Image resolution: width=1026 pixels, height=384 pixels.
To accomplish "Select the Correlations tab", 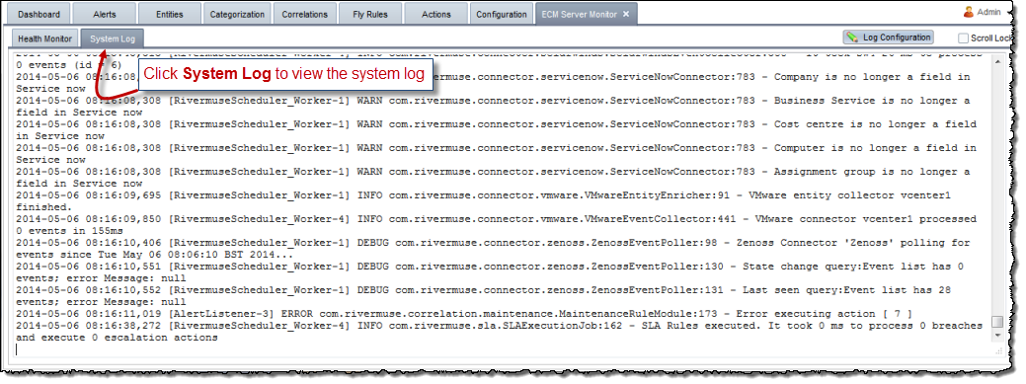I will click(304, 14).
